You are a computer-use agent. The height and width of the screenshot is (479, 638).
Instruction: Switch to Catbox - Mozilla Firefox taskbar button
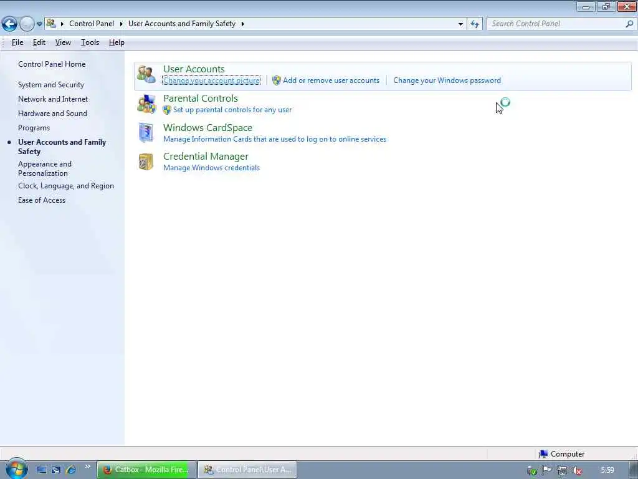(146, 470)
